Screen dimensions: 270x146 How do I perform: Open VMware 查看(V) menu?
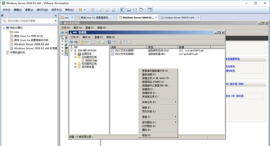(29, 10)
